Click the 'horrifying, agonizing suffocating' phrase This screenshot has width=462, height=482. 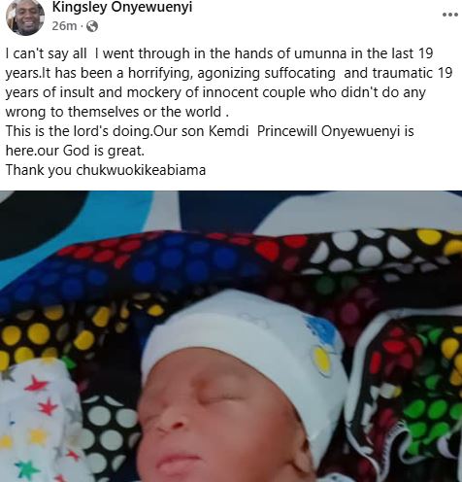click(x=232, y=74)
